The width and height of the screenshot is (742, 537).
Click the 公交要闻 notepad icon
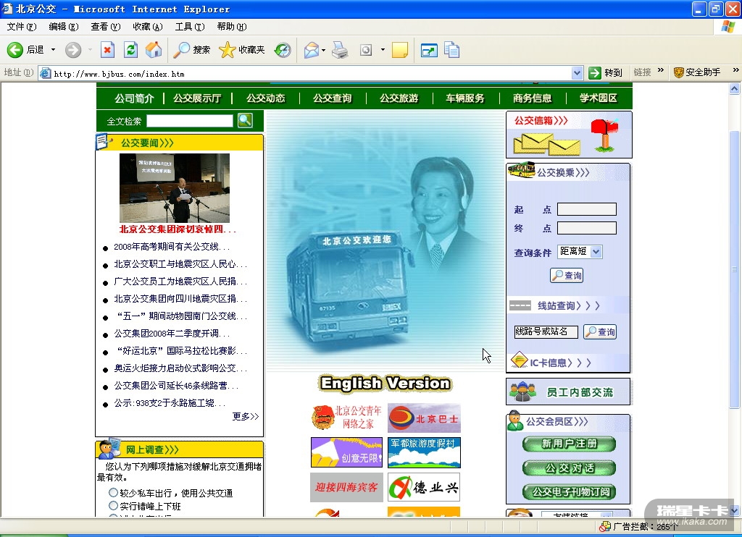tap(104, 141)
